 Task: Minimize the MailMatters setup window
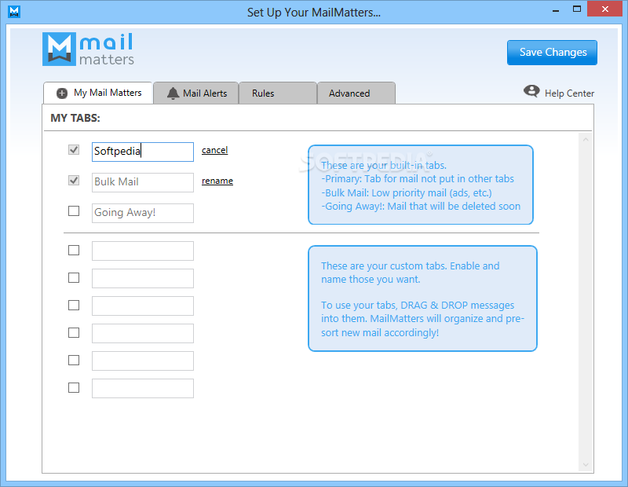point(556,10)
